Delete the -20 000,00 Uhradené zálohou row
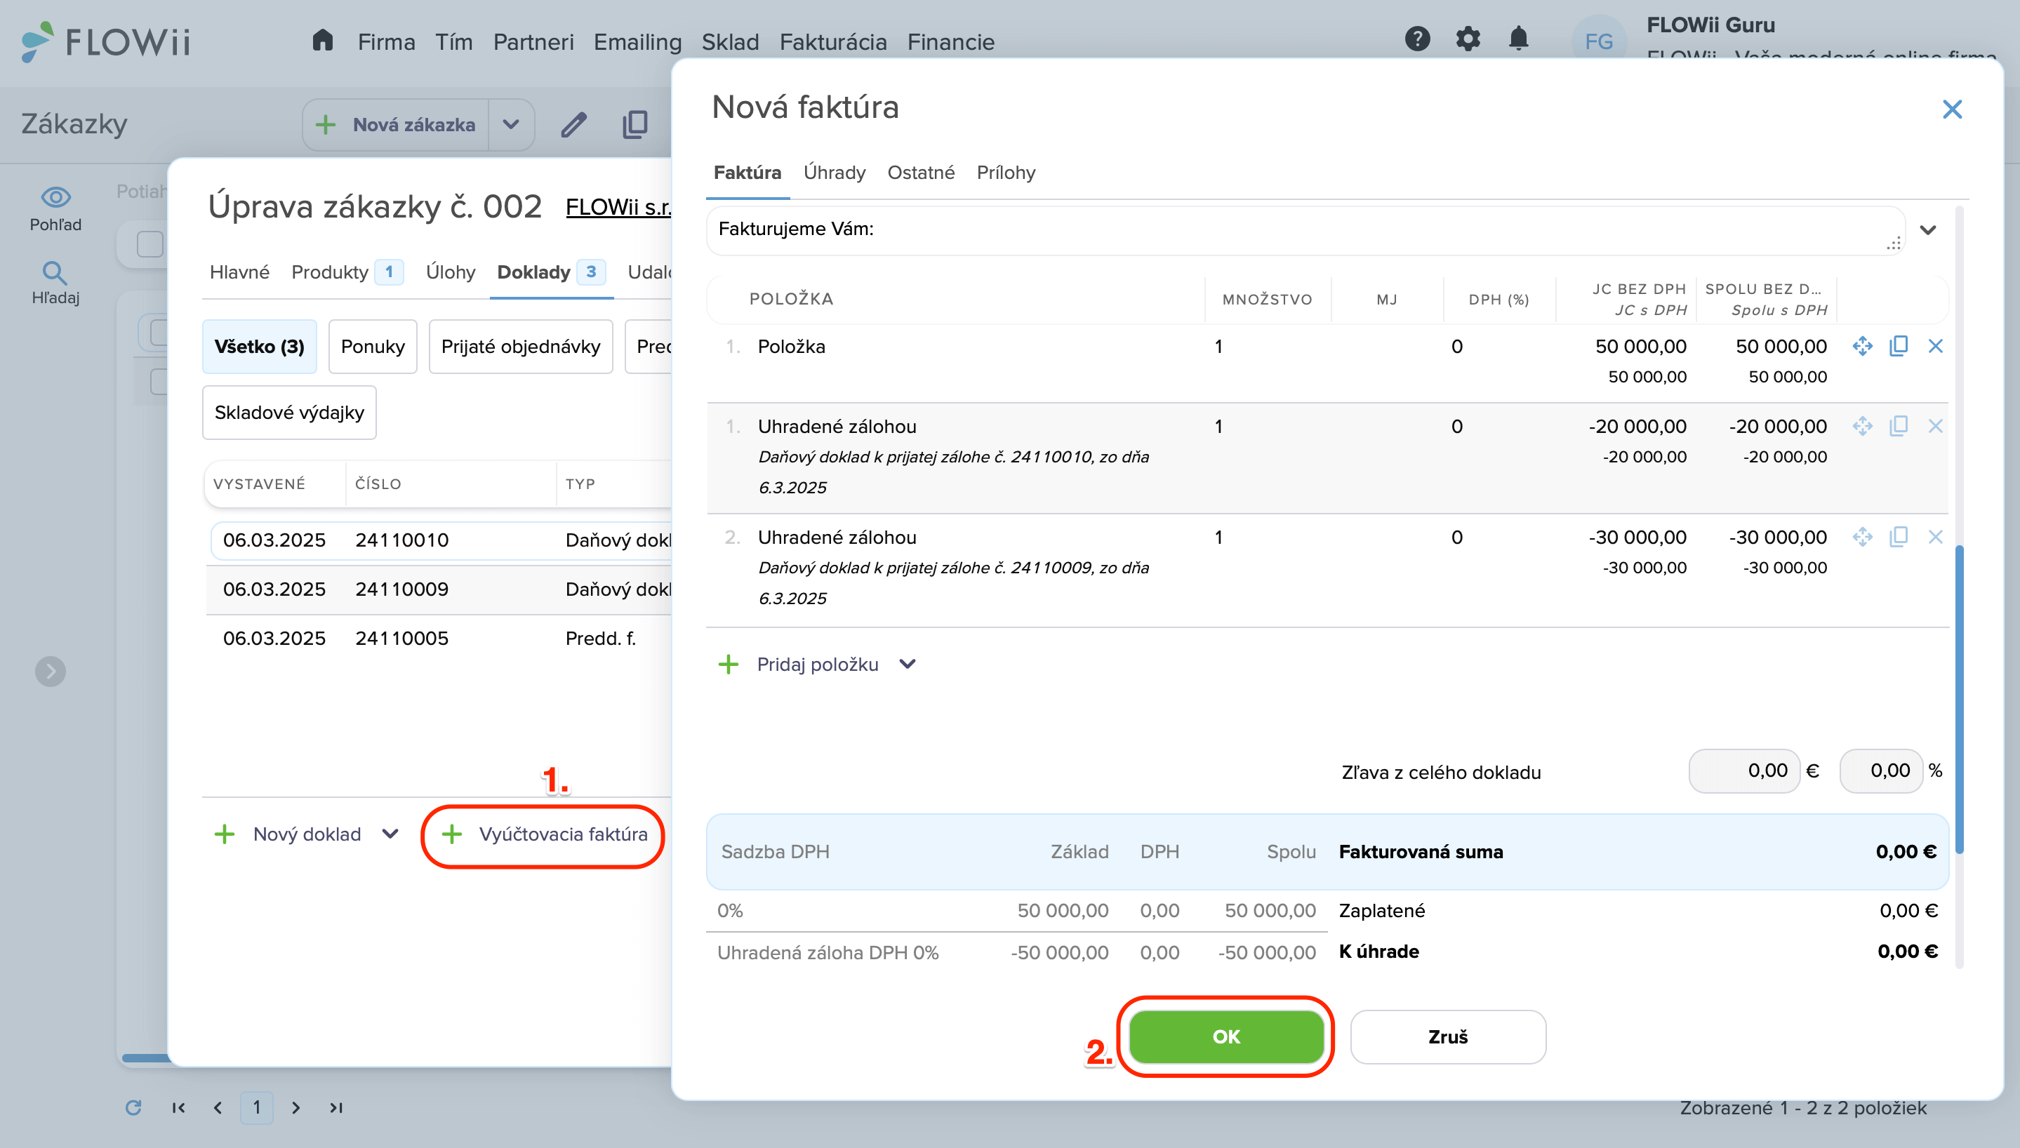This screenshot has height=1148, width=2020. (1935, 426)
